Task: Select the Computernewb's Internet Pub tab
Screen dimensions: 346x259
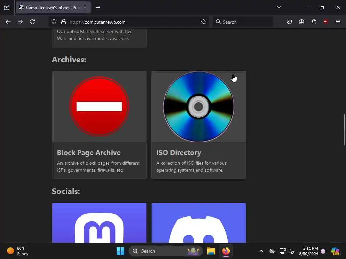Action: point(53,8)
